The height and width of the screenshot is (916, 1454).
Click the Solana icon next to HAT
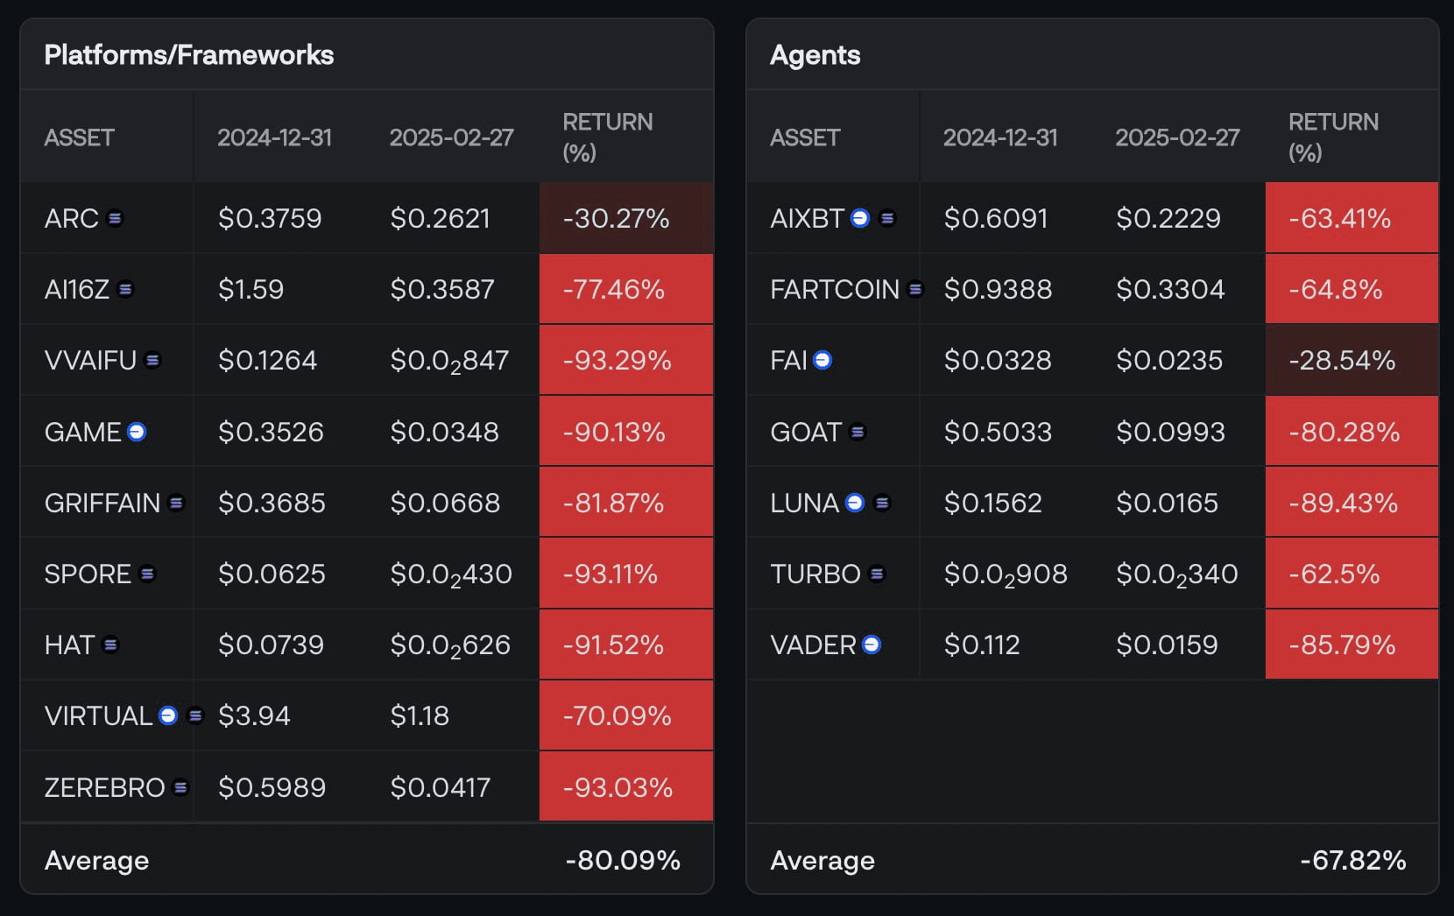[110, 645]
